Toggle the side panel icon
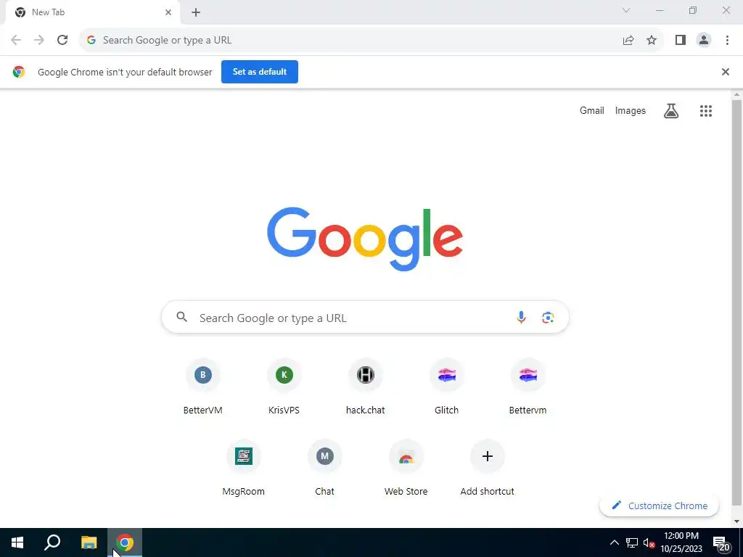 pyautogui.click(x=681, y=41)
